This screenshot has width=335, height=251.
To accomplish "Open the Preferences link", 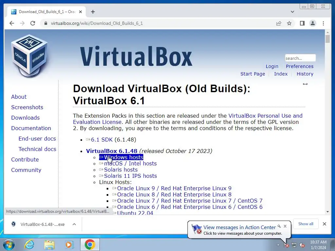I will (x=300, y=66).
